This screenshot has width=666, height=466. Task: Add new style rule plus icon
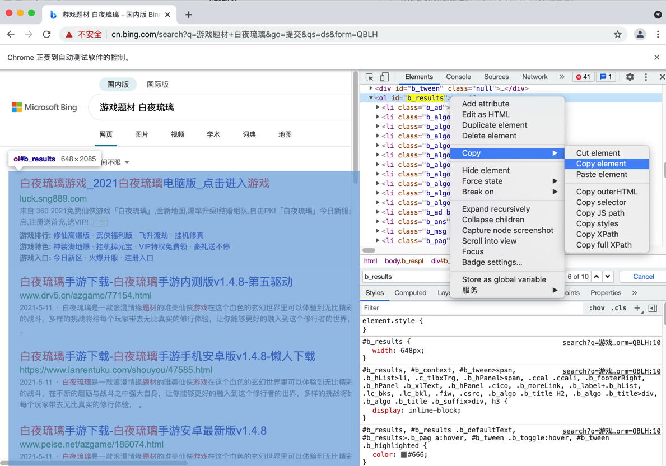[637, 309]
